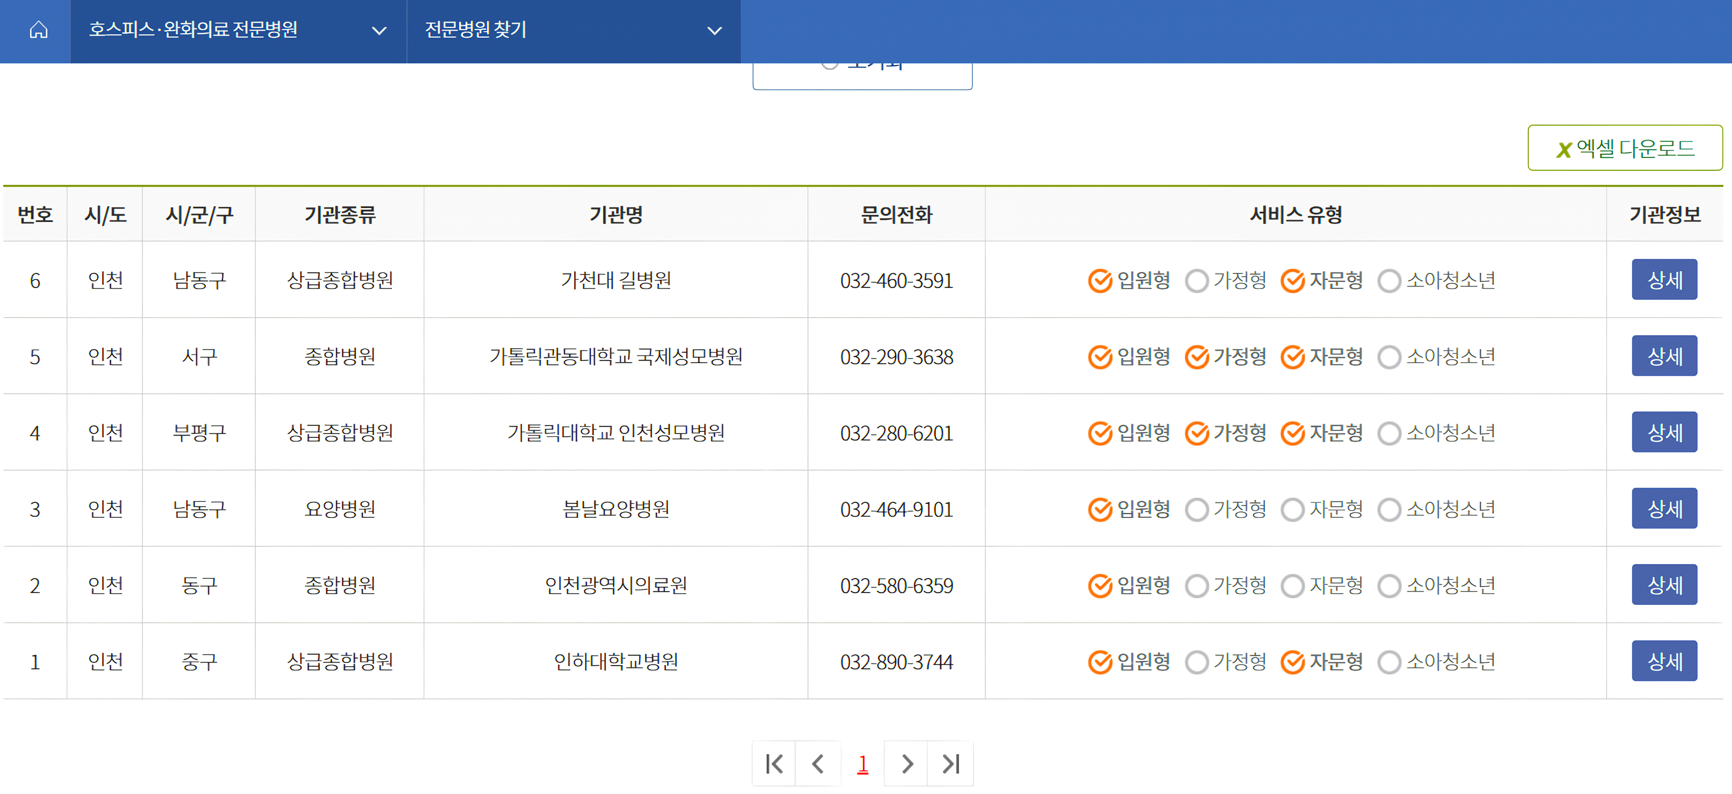The width and height of the screenshot is (1732, 794).
Task: Click checked 자문형 icon for 인하대학교병원
Action: coord(1292,662)
